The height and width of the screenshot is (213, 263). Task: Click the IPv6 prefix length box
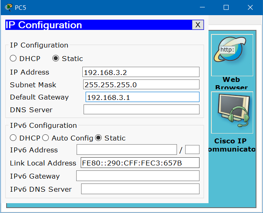pyautogui.click(x=192, y=150)
